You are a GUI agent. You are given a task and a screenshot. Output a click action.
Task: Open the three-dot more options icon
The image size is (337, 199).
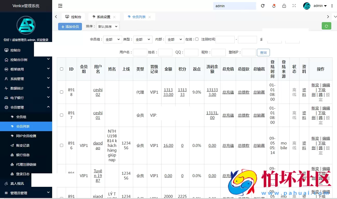[x=332, y=6]
